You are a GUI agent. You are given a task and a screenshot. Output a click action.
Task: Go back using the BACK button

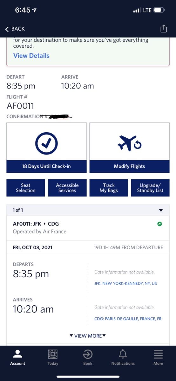click(15, 29)
